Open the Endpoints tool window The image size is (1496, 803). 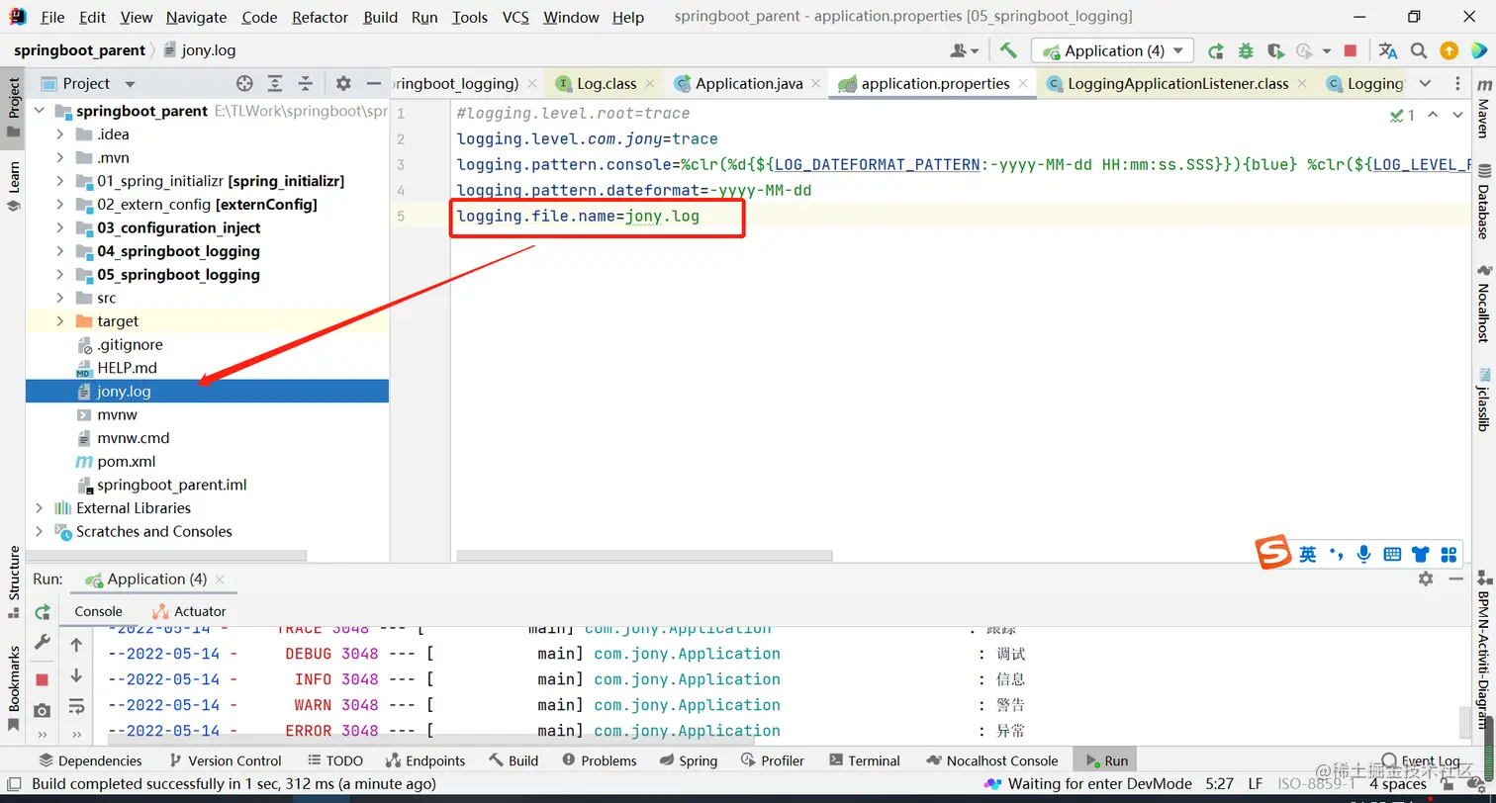[425, 760]
